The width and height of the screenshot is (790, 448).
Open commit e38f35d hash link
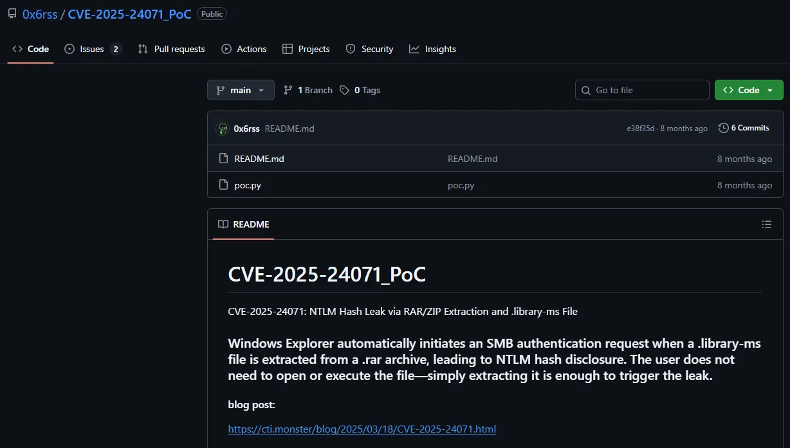pyautogui.click(x=640, y=129)
